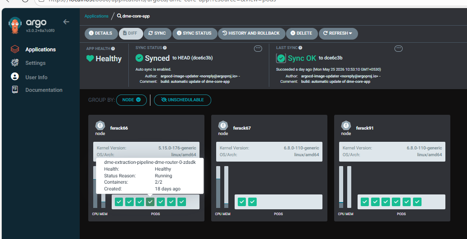Select the ferack66 node name

pos(119,128)
